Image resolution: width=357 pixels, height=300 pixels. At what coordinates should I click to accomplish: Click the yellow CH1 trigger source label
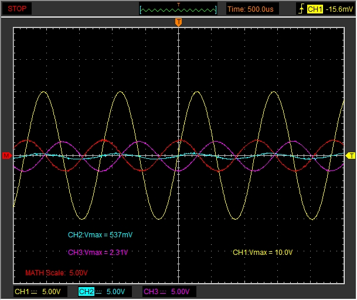click(x=315, y=9)
